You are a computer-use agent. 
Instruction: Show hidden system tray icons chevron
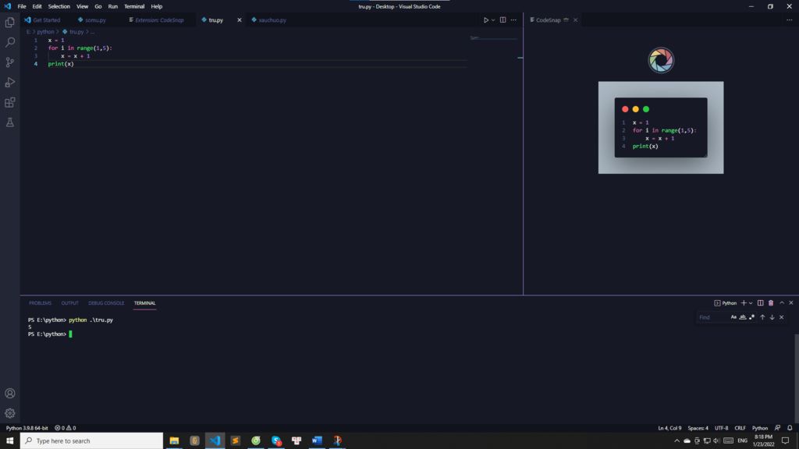tap(676, 440)
